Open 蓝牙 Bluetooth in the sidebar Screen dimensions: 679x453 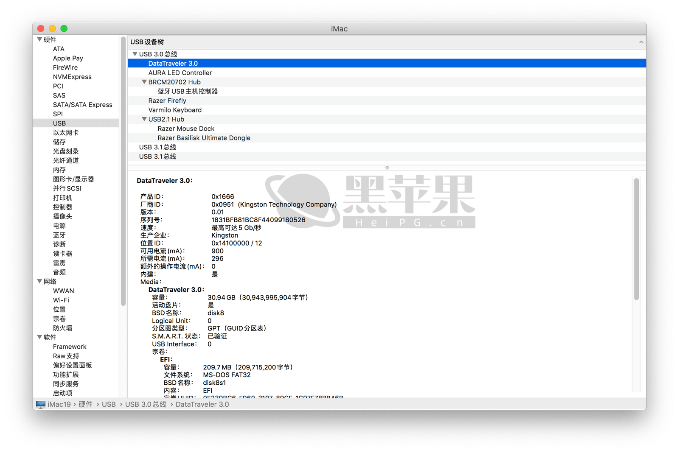tap(59, 235)
